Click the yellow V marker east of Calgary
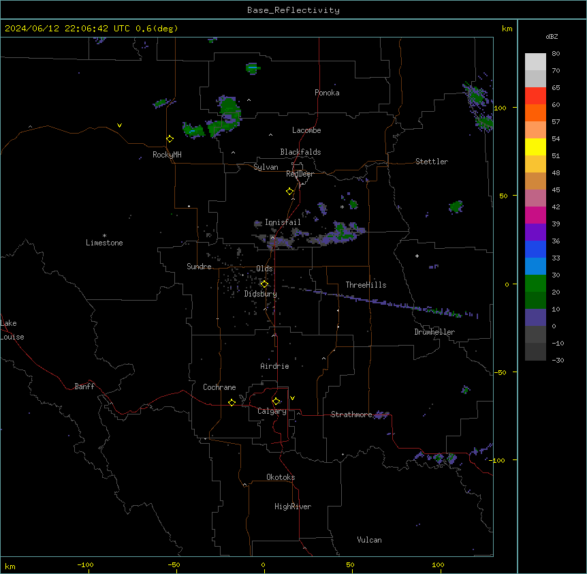The image size is (587, 574). (292, 398)
